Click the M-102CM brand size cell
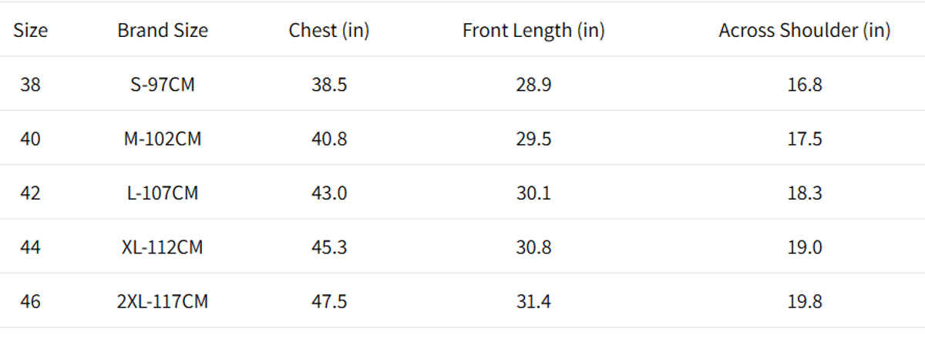This screenshot has height=346, width=925. tap(163, 139)
